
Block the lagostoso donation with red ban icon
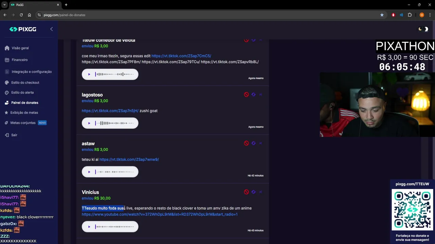point(246,95)
